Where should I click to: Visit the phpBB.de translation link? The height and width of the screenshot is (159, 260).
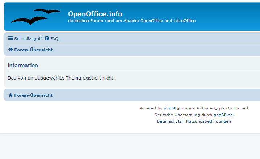(x=223, y=115)
